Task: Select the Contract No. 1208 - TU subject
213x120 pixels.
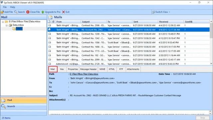Action: pos(94,34)
